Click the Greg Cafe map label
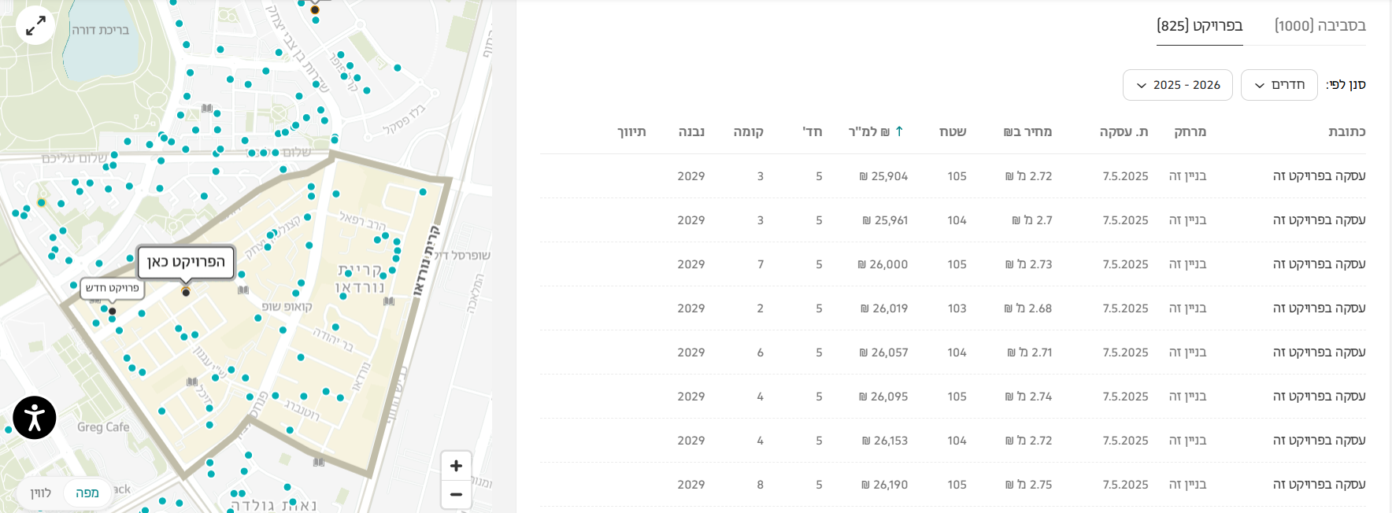Image resolution: width=1392 pixels, height=513 pixels. (103, 427)
